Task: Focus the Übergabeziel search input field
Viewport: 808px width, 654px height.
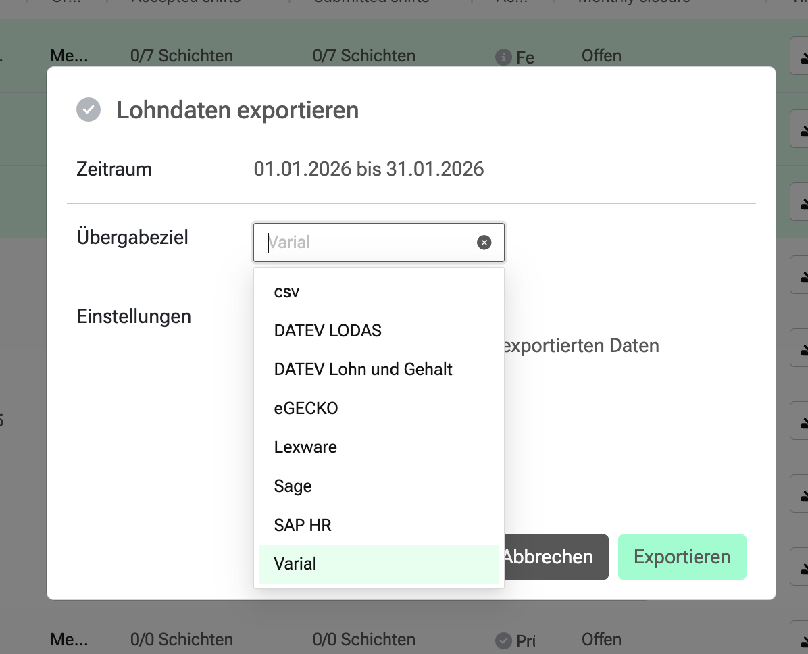Action: (x=368, y=243)
